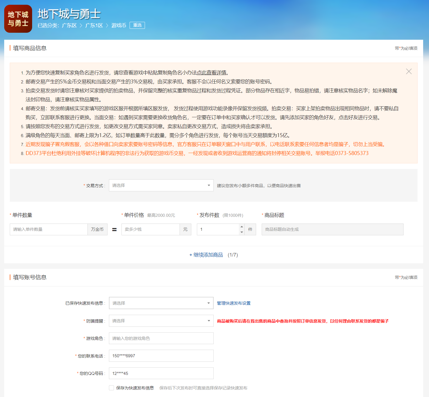Click the 万金币 unit label

(97, 229)
